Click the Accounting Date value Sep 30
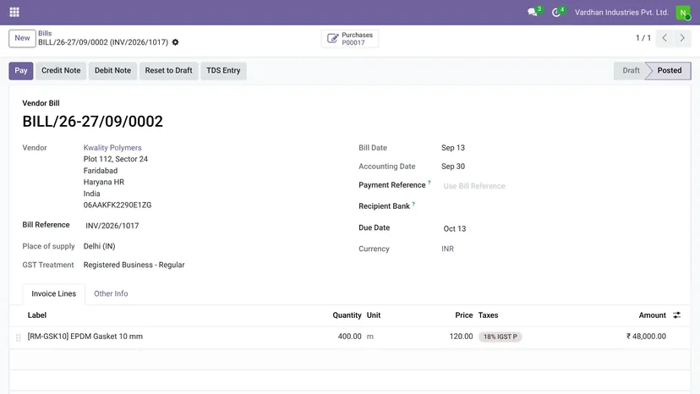 coord(453,167)
